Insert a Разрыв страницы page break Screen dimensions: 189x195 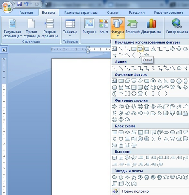click(x=50, y=28)
